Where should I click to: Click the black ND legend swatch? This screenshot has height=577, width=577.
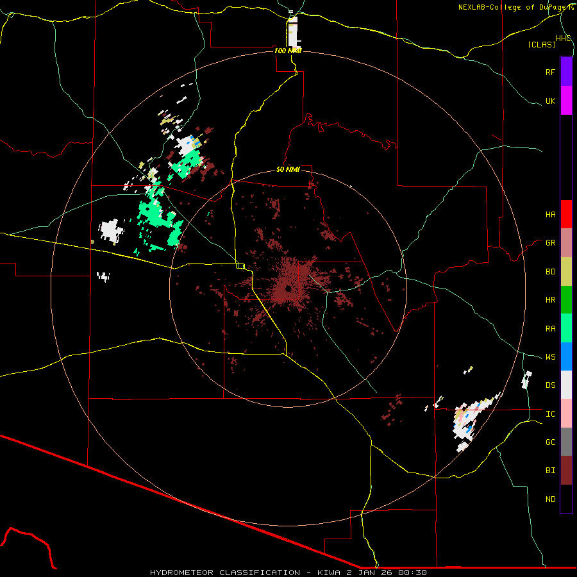(566, 499)
